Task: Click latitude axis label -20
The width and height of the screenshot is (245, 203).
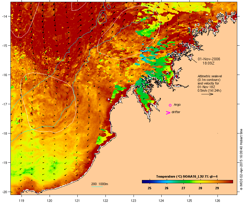Action: coord(4,192)
